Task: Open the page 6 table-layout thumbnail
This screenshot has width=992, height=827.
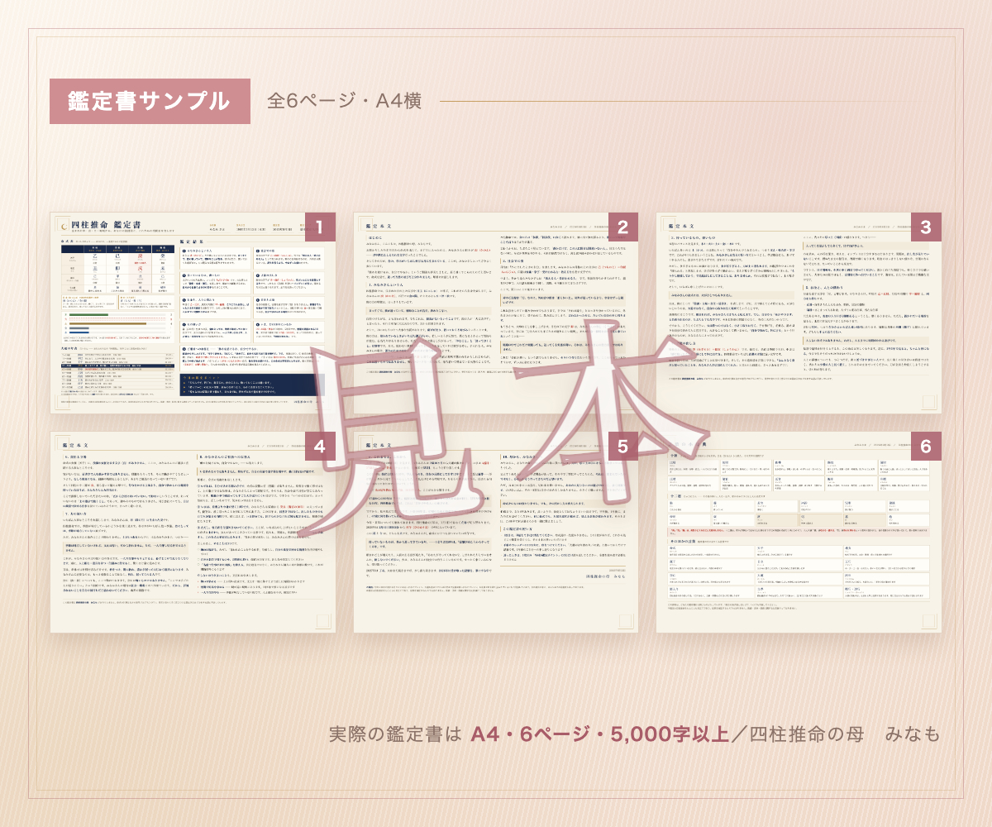Action: point(799,533)
